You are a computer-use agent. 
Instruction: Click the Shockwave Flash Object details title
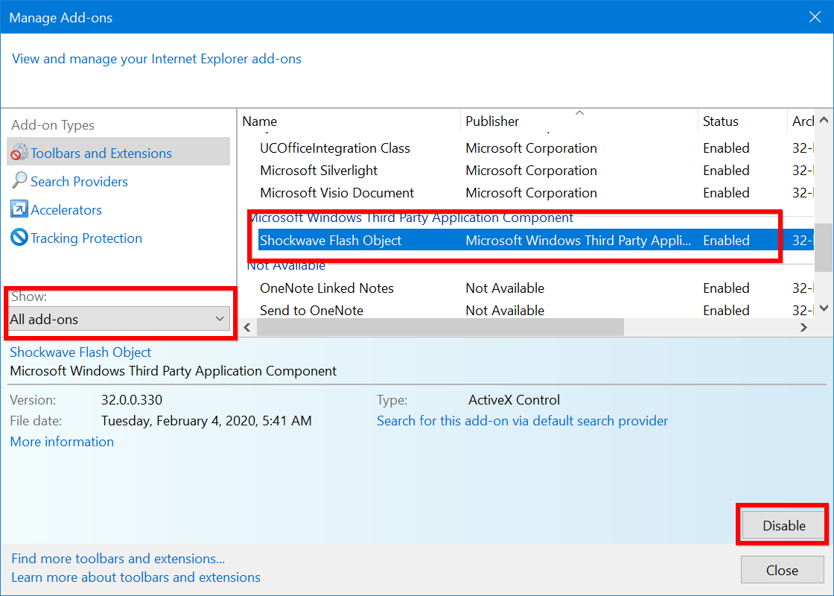[80, 352]
